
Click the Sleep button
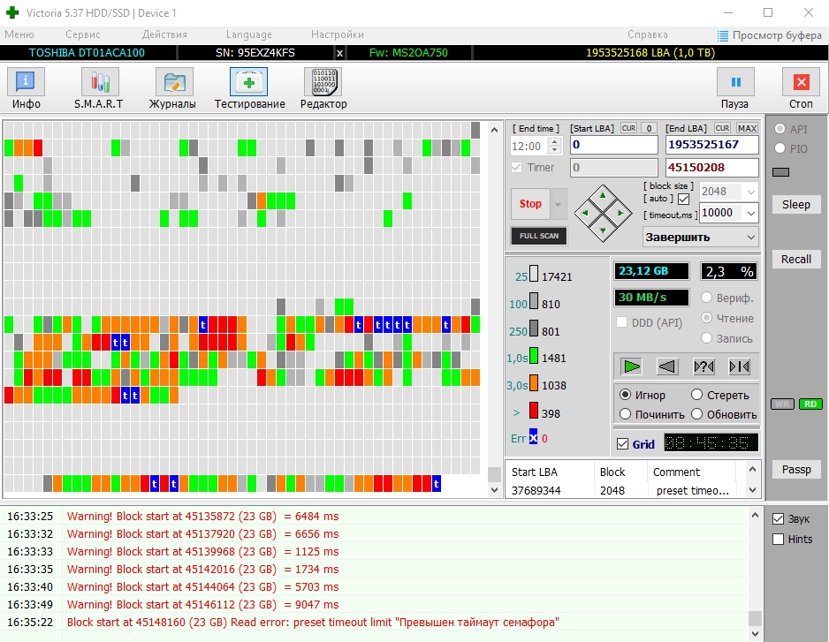795,205
